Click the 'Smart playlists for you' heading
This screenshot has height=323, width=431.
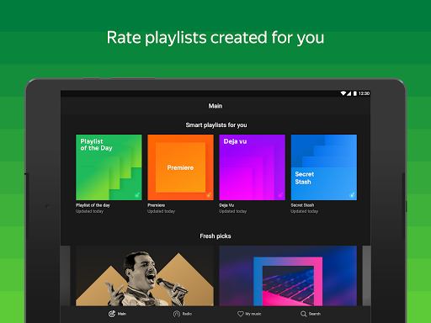(x=216, y=125)
